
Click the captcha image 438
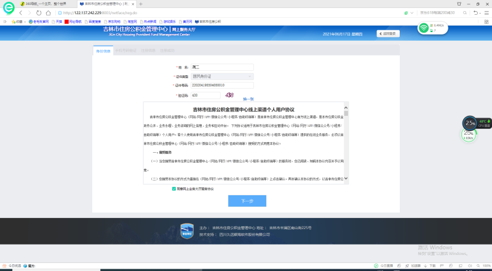(x=229, y=95)
